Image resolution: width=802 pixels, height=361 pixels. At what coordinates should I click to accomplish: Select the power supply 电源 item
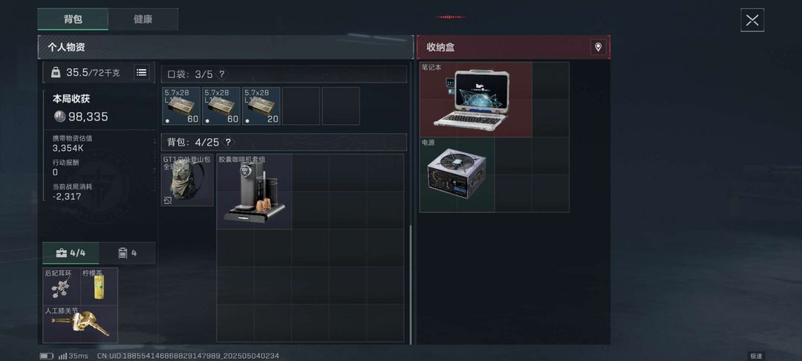(x=457, y=175)
